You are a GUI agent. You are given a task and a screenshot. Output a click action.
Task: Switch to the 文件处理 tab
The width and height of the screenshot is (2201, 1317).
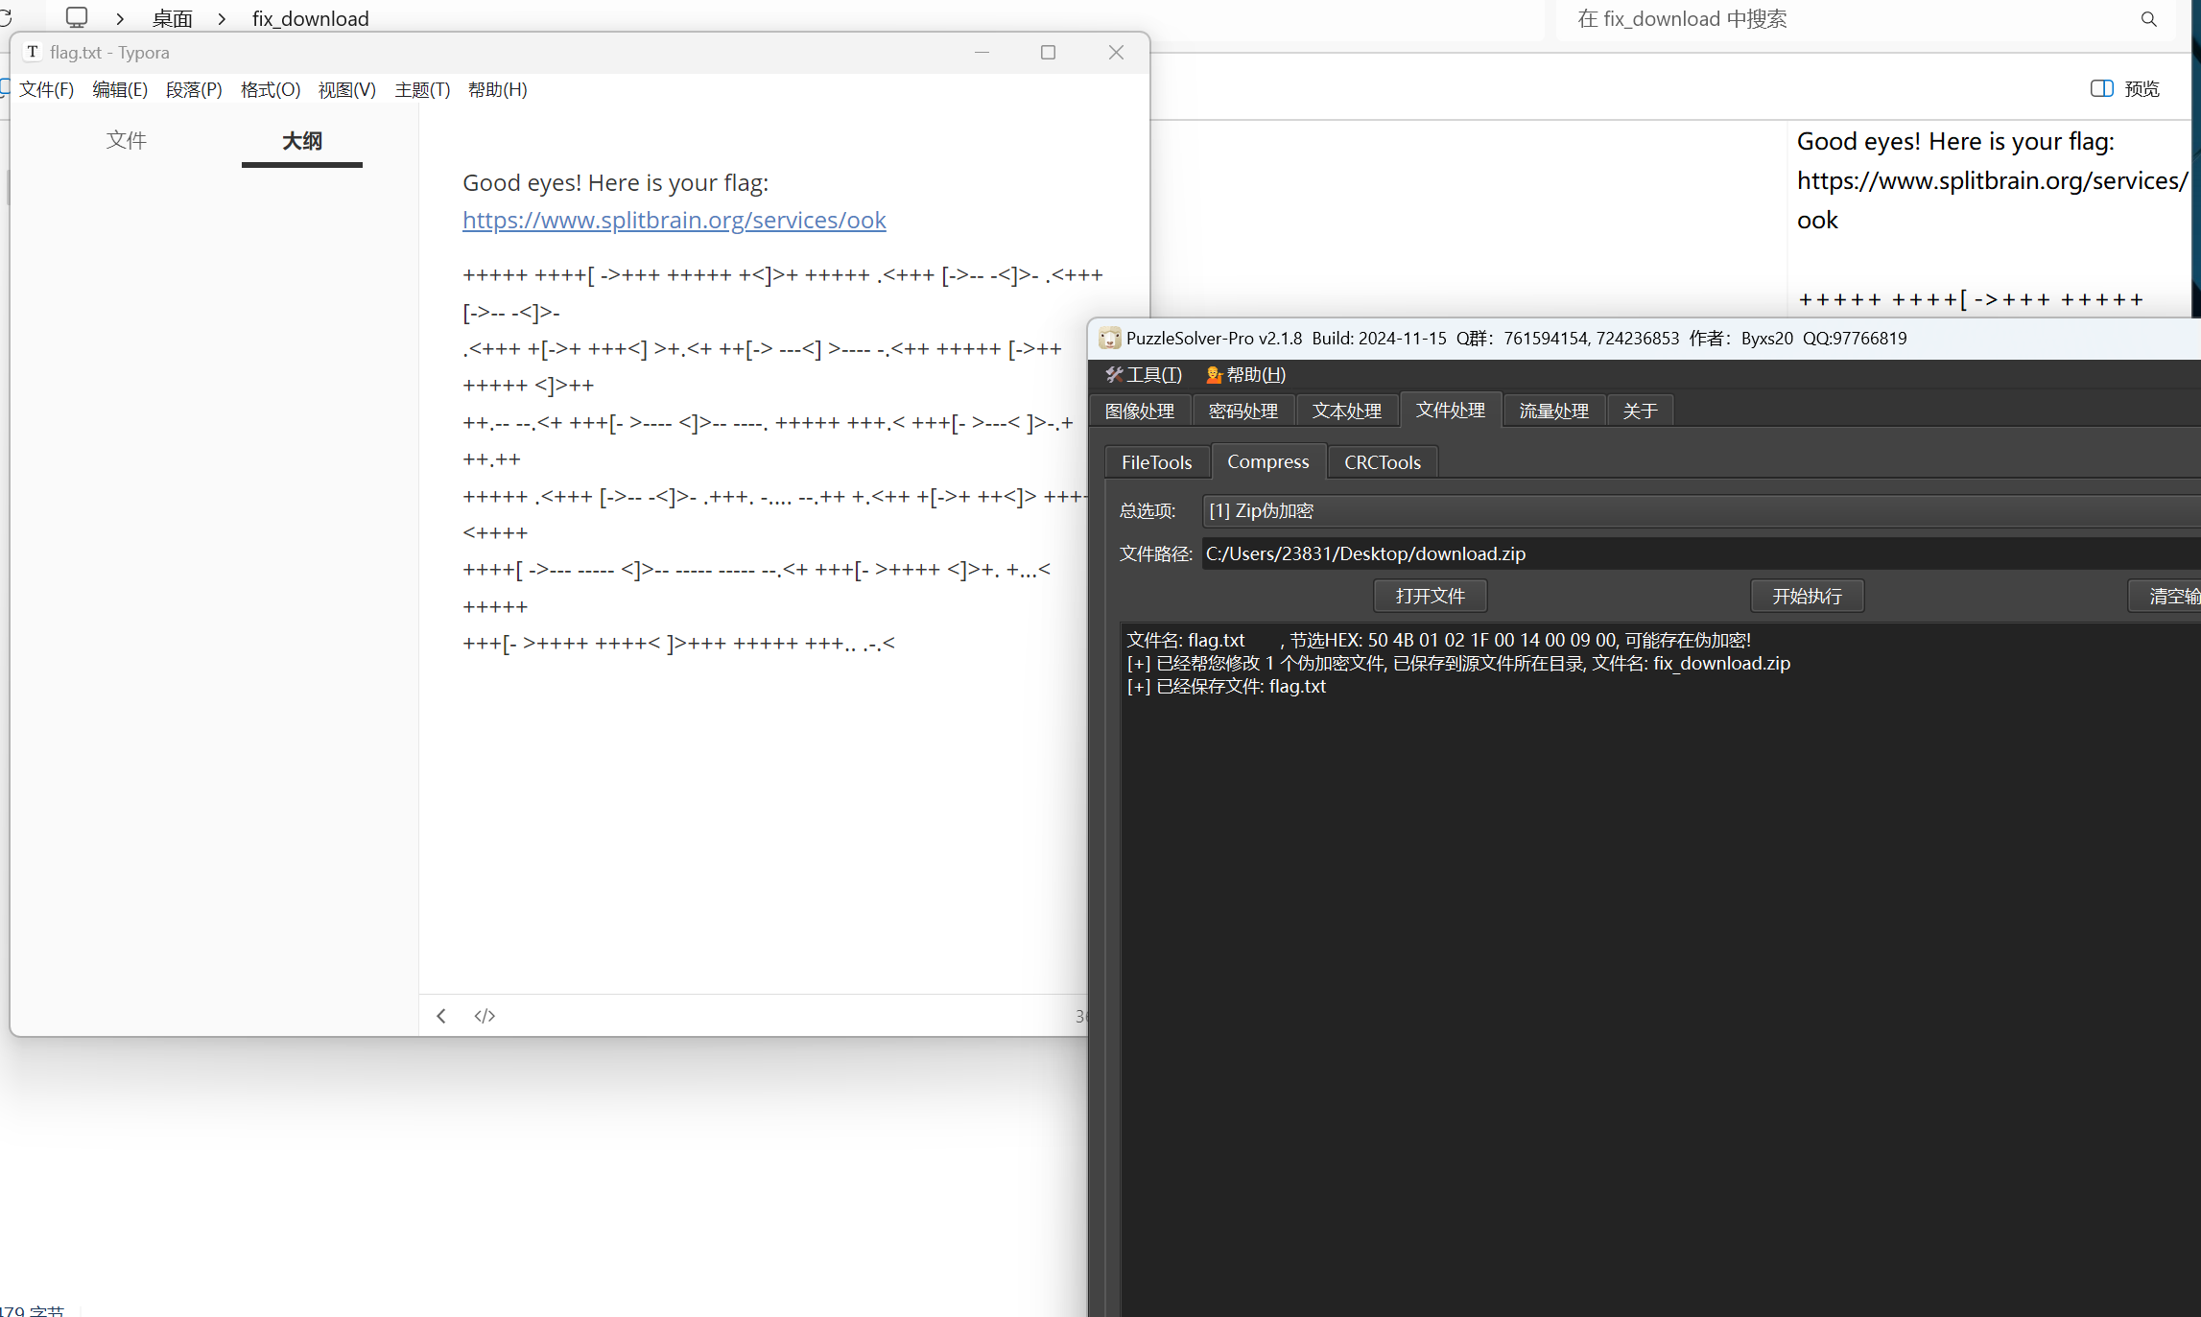point(1451,410)
